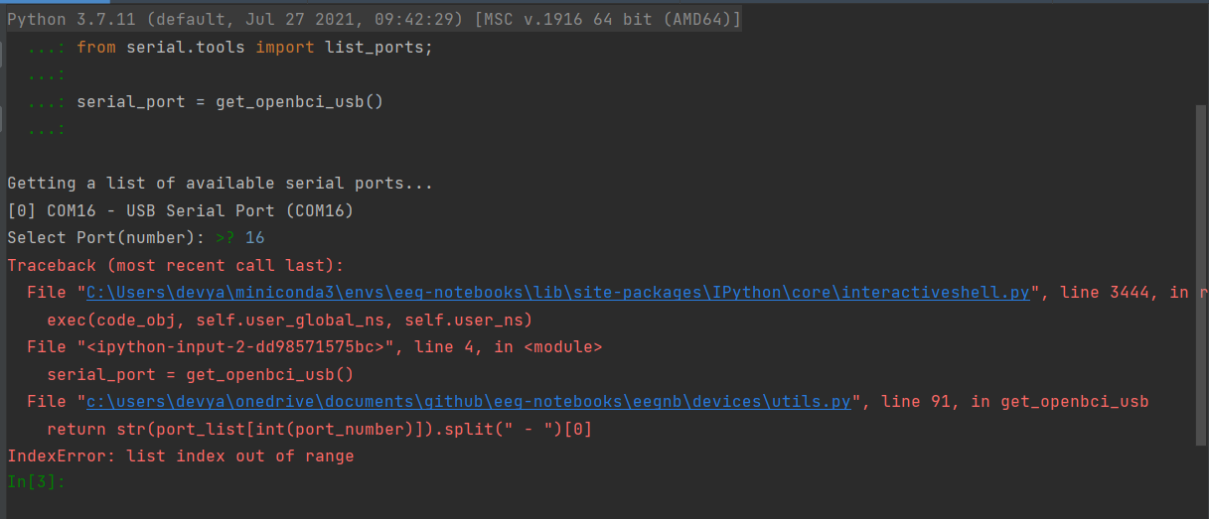Image resolution: width=1209 pixels, height=519 pixels.
Task: Click 'line 91, in get_openbci_usb' text
Action: (1015, 402)
